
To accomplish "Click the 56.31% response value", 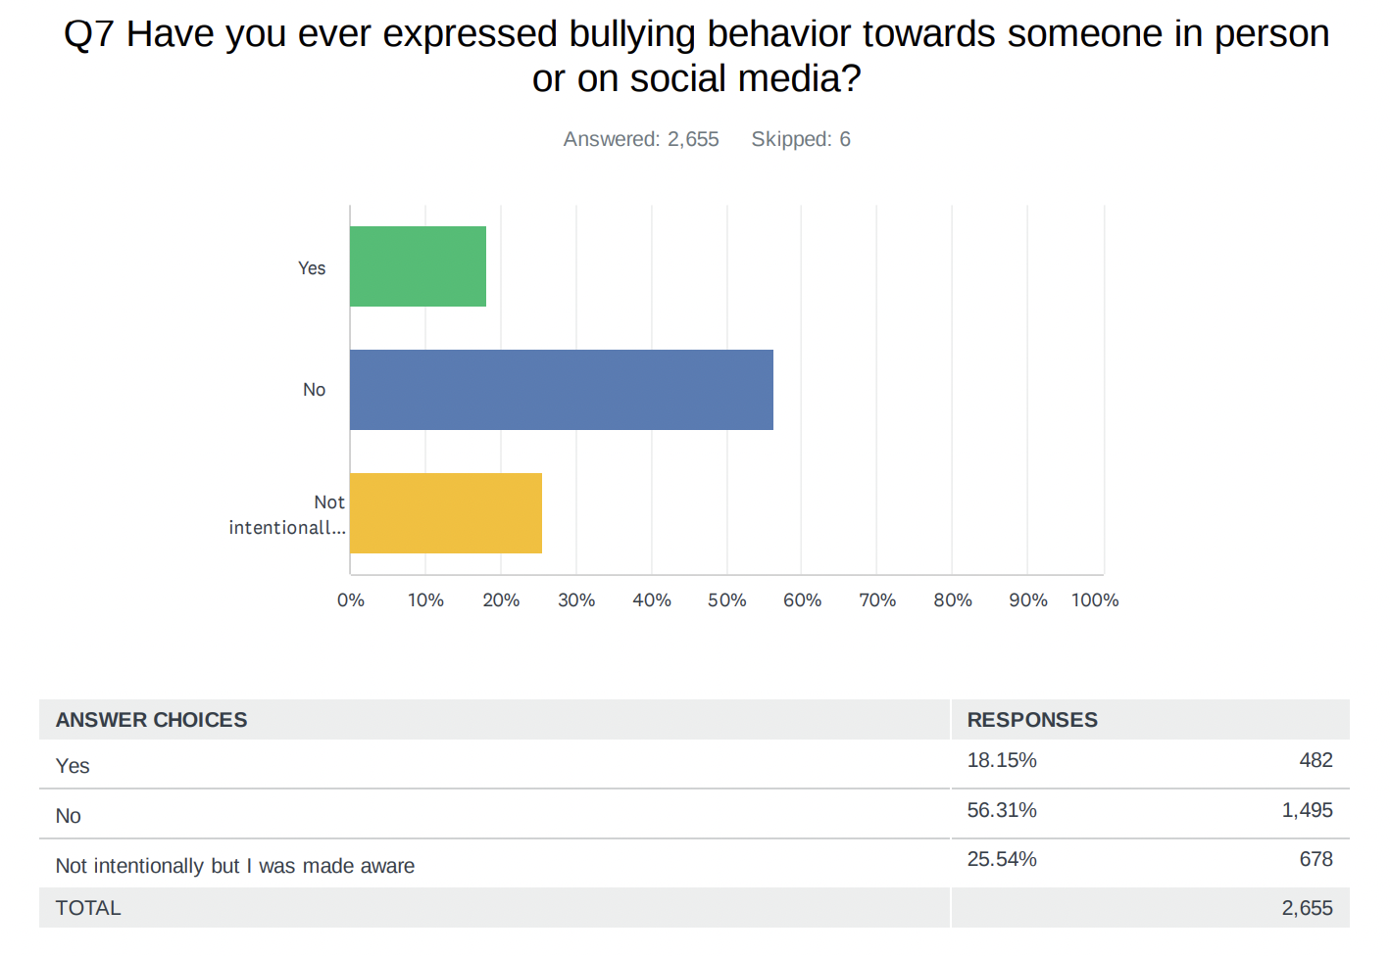I will point(1002,810).
